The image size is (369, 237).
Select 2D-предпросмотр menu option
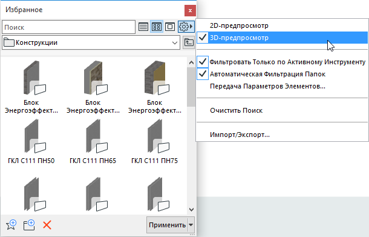pos(282,25)
